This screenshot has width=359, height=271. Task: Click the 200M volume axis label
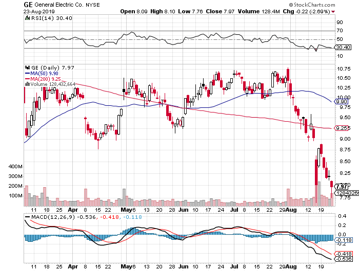click(15, 186)
